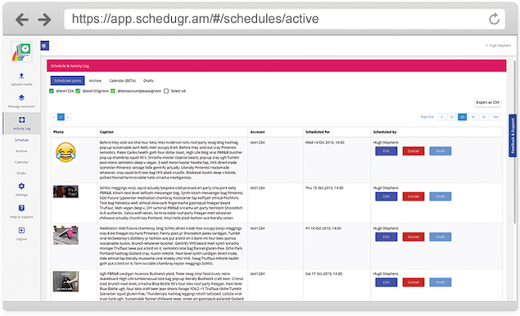Select page 1 in pagination

[61, 117]
